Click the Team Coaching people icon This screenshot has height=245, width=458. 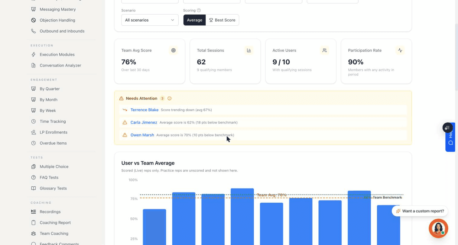[34, 234]
